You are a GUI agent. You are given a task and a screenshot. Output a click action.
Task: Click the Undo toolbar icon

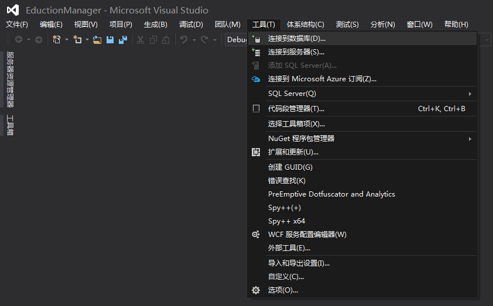[x=184, y=40]
